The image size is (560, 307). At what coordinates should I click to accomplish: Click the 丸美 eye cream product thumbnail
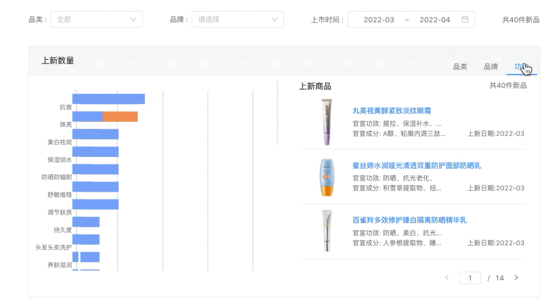click(326, 122)
